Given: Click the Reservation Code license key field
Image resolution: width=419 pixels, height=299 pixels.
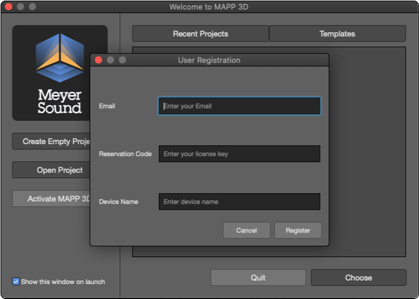Looking at the screenshot, I should click(240, 154).
